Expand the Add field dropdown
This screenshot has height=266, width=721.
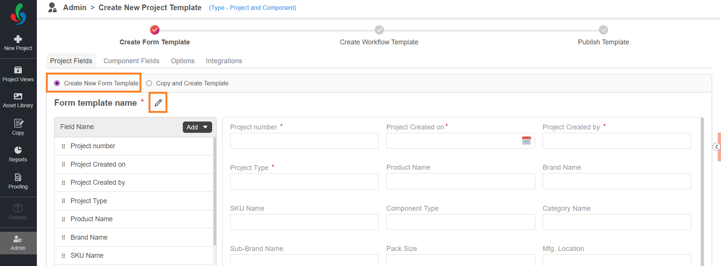197,127
